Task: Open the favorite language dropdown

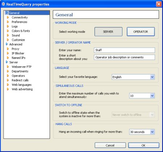Action: click(152, 77)
